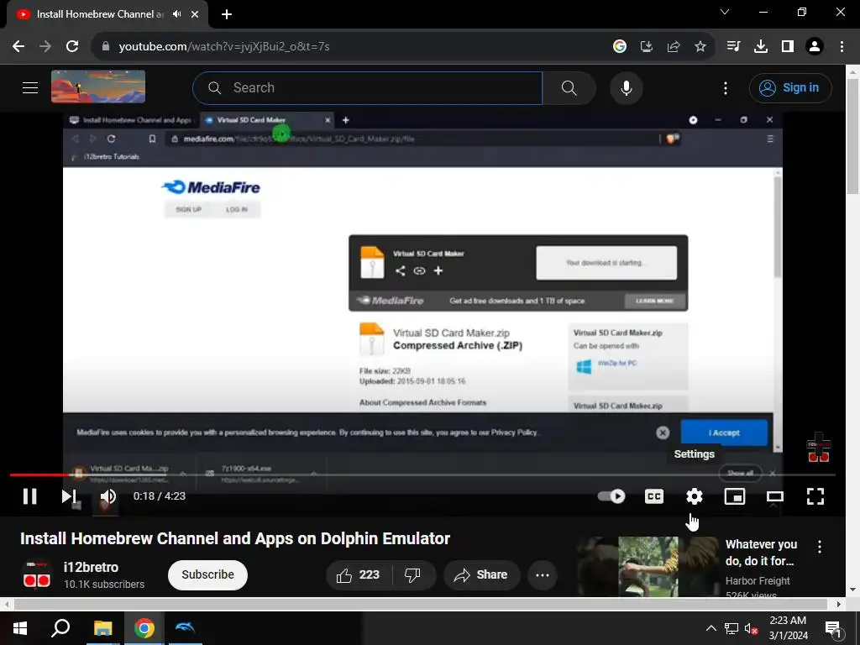This screenshot has height=645, width=860.
Task: Mute the video player volume
Action: [108, 496]
